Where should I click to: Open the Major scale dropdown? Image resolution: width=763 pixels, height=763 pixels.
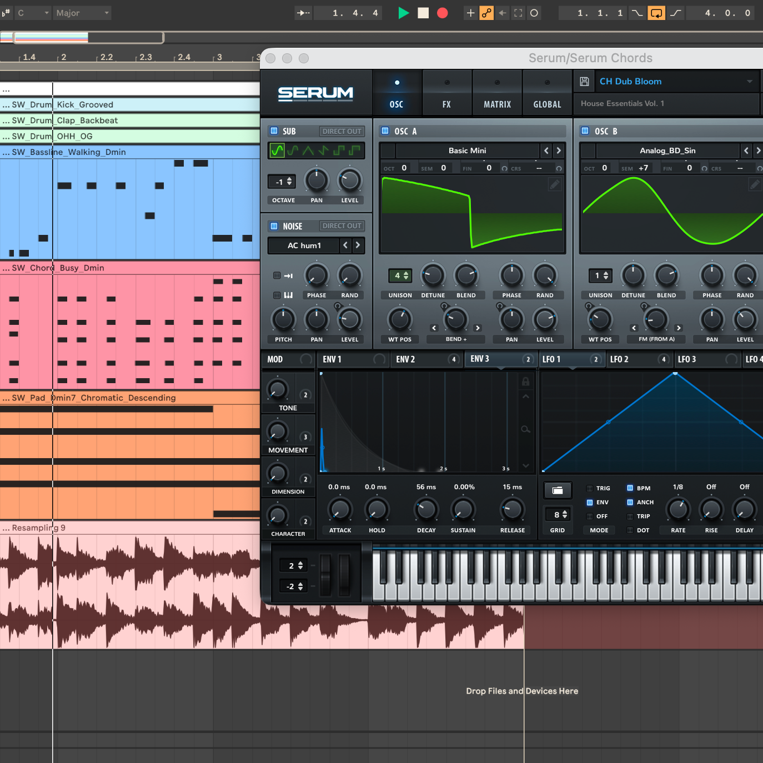[x=82, y=13]
